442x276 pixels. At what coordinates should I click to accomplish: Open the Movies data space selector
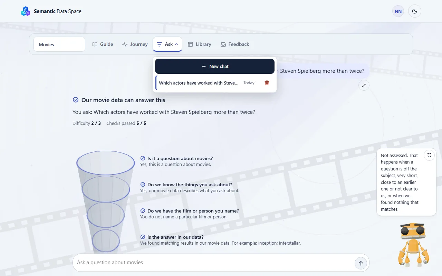[x=59, y=44]
